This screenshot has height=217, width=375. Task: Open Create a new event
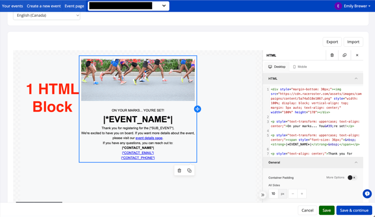tap(44, 6)
